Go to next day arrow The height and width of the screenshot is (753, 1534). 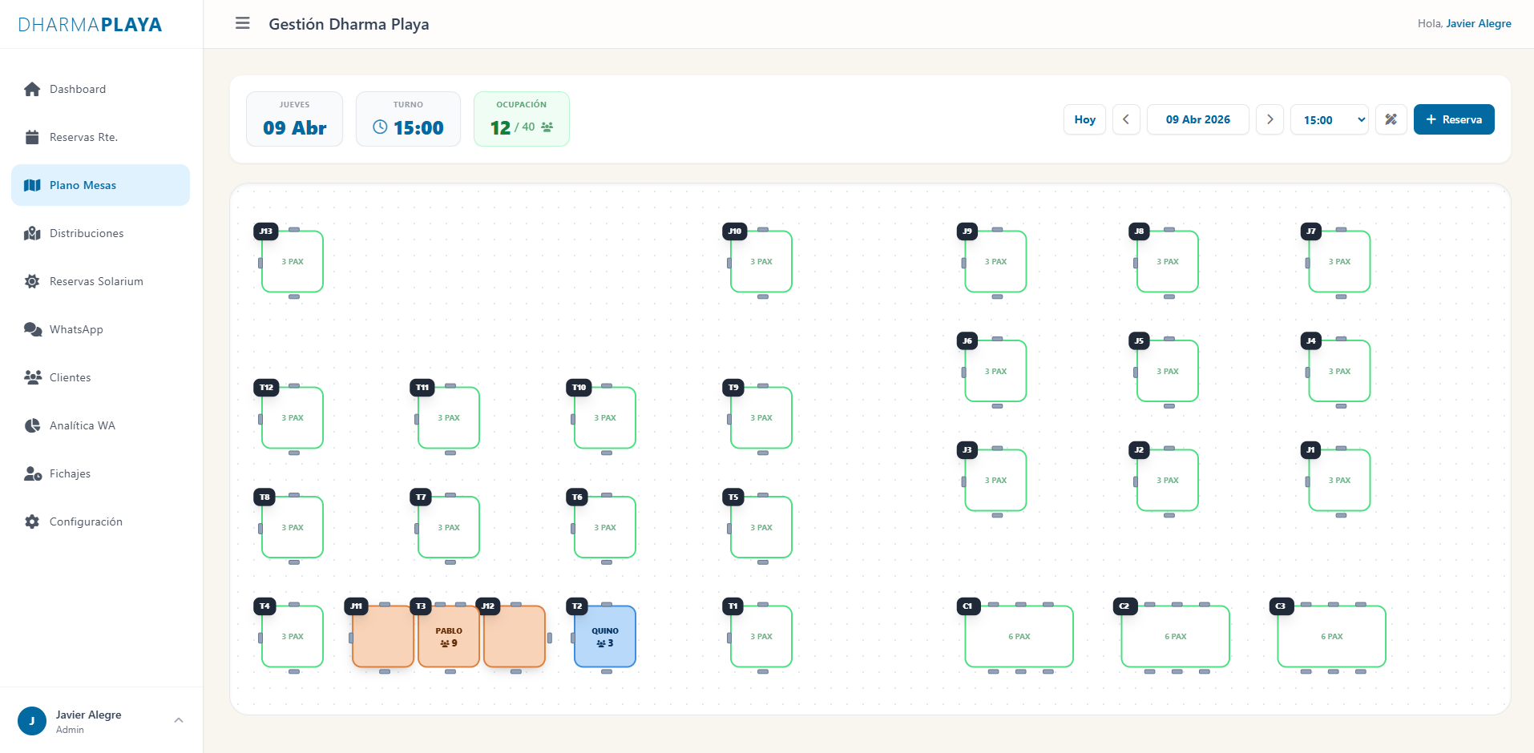pyautogui.click(x=1270, y=119)
